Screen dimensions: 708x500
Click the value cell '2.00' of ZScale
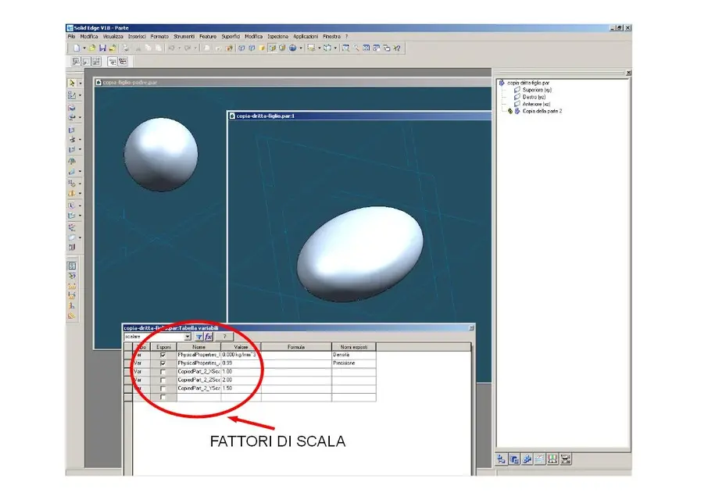[x=241, y=380]
